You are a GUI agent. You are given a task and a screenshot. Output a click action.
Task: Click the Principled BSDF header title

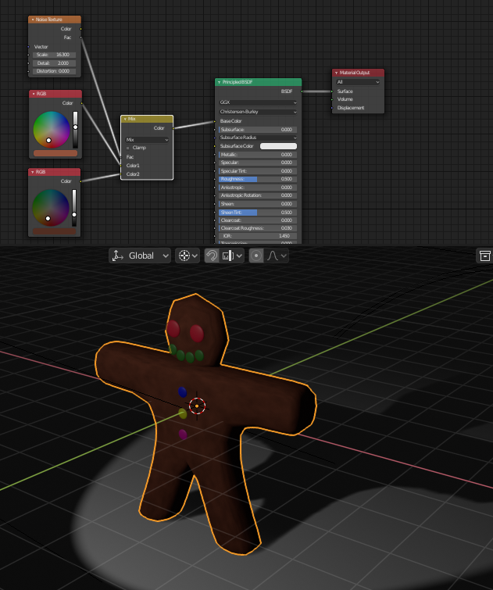click(237, 82)
